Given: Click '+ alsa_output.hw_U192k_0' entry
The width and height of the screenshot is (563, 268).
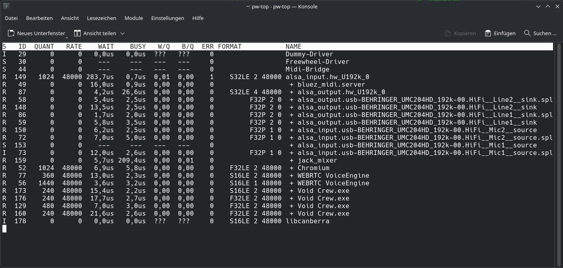Looking at the screenshot, I should [x=337, y=92].
